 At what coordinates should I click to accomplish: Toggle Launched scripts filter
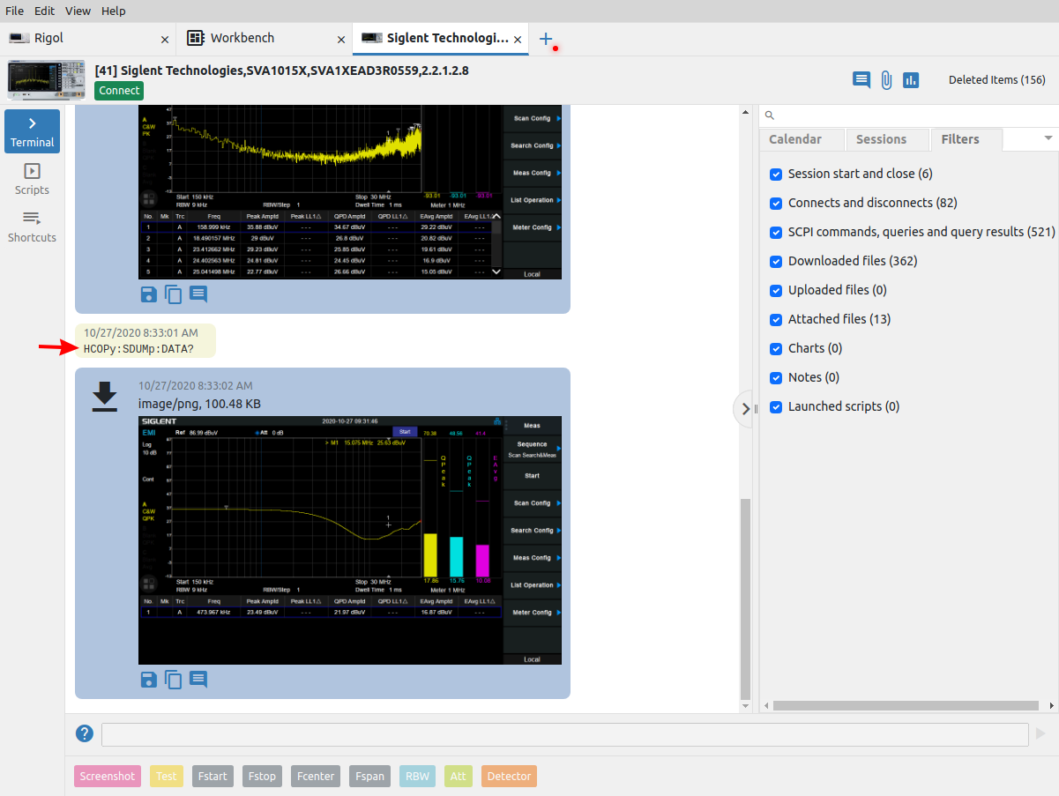776,407
